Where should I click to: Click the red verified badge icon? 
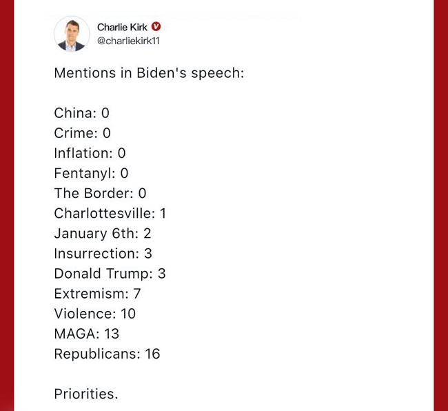(x=156, y=27)
